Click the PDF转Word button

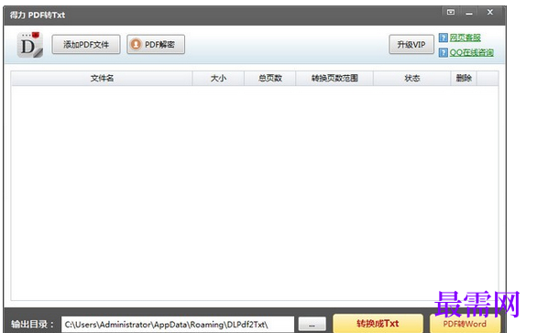465,324
